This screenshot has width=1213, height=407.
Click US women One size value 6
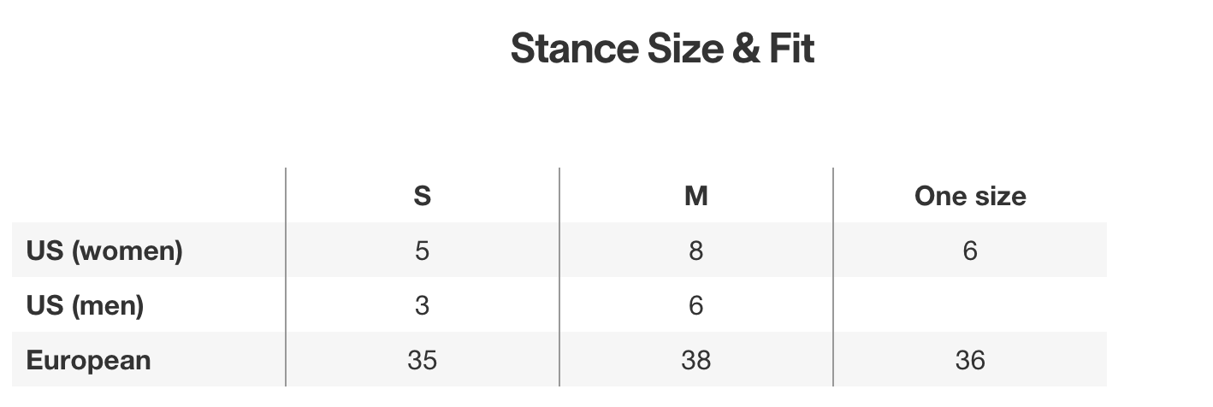[x=969, y=251]
